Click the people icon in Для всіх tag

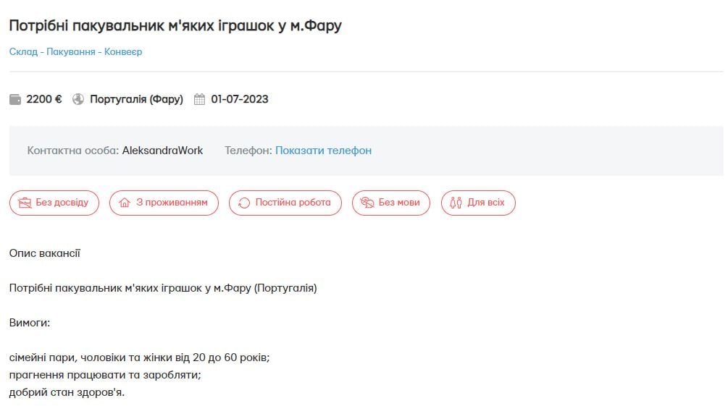tap(456, 203)
